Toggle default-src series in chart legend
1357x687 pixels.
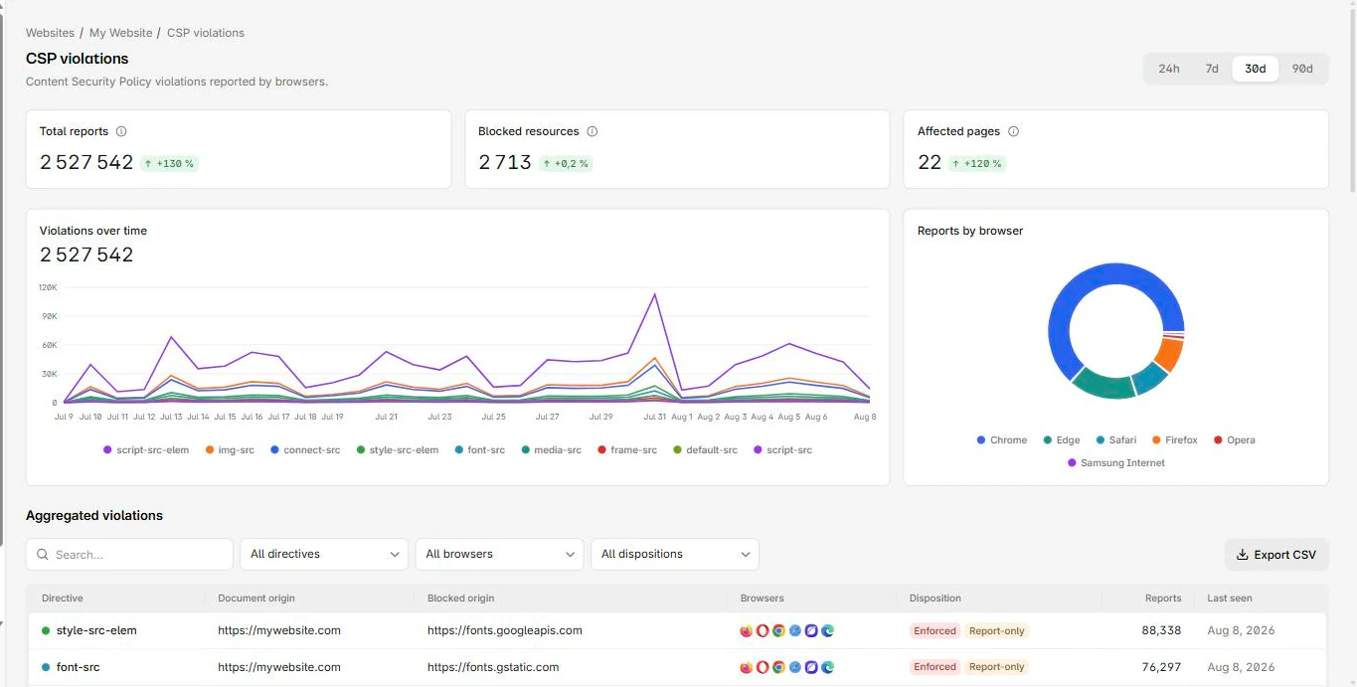click(x=705, y=450)
